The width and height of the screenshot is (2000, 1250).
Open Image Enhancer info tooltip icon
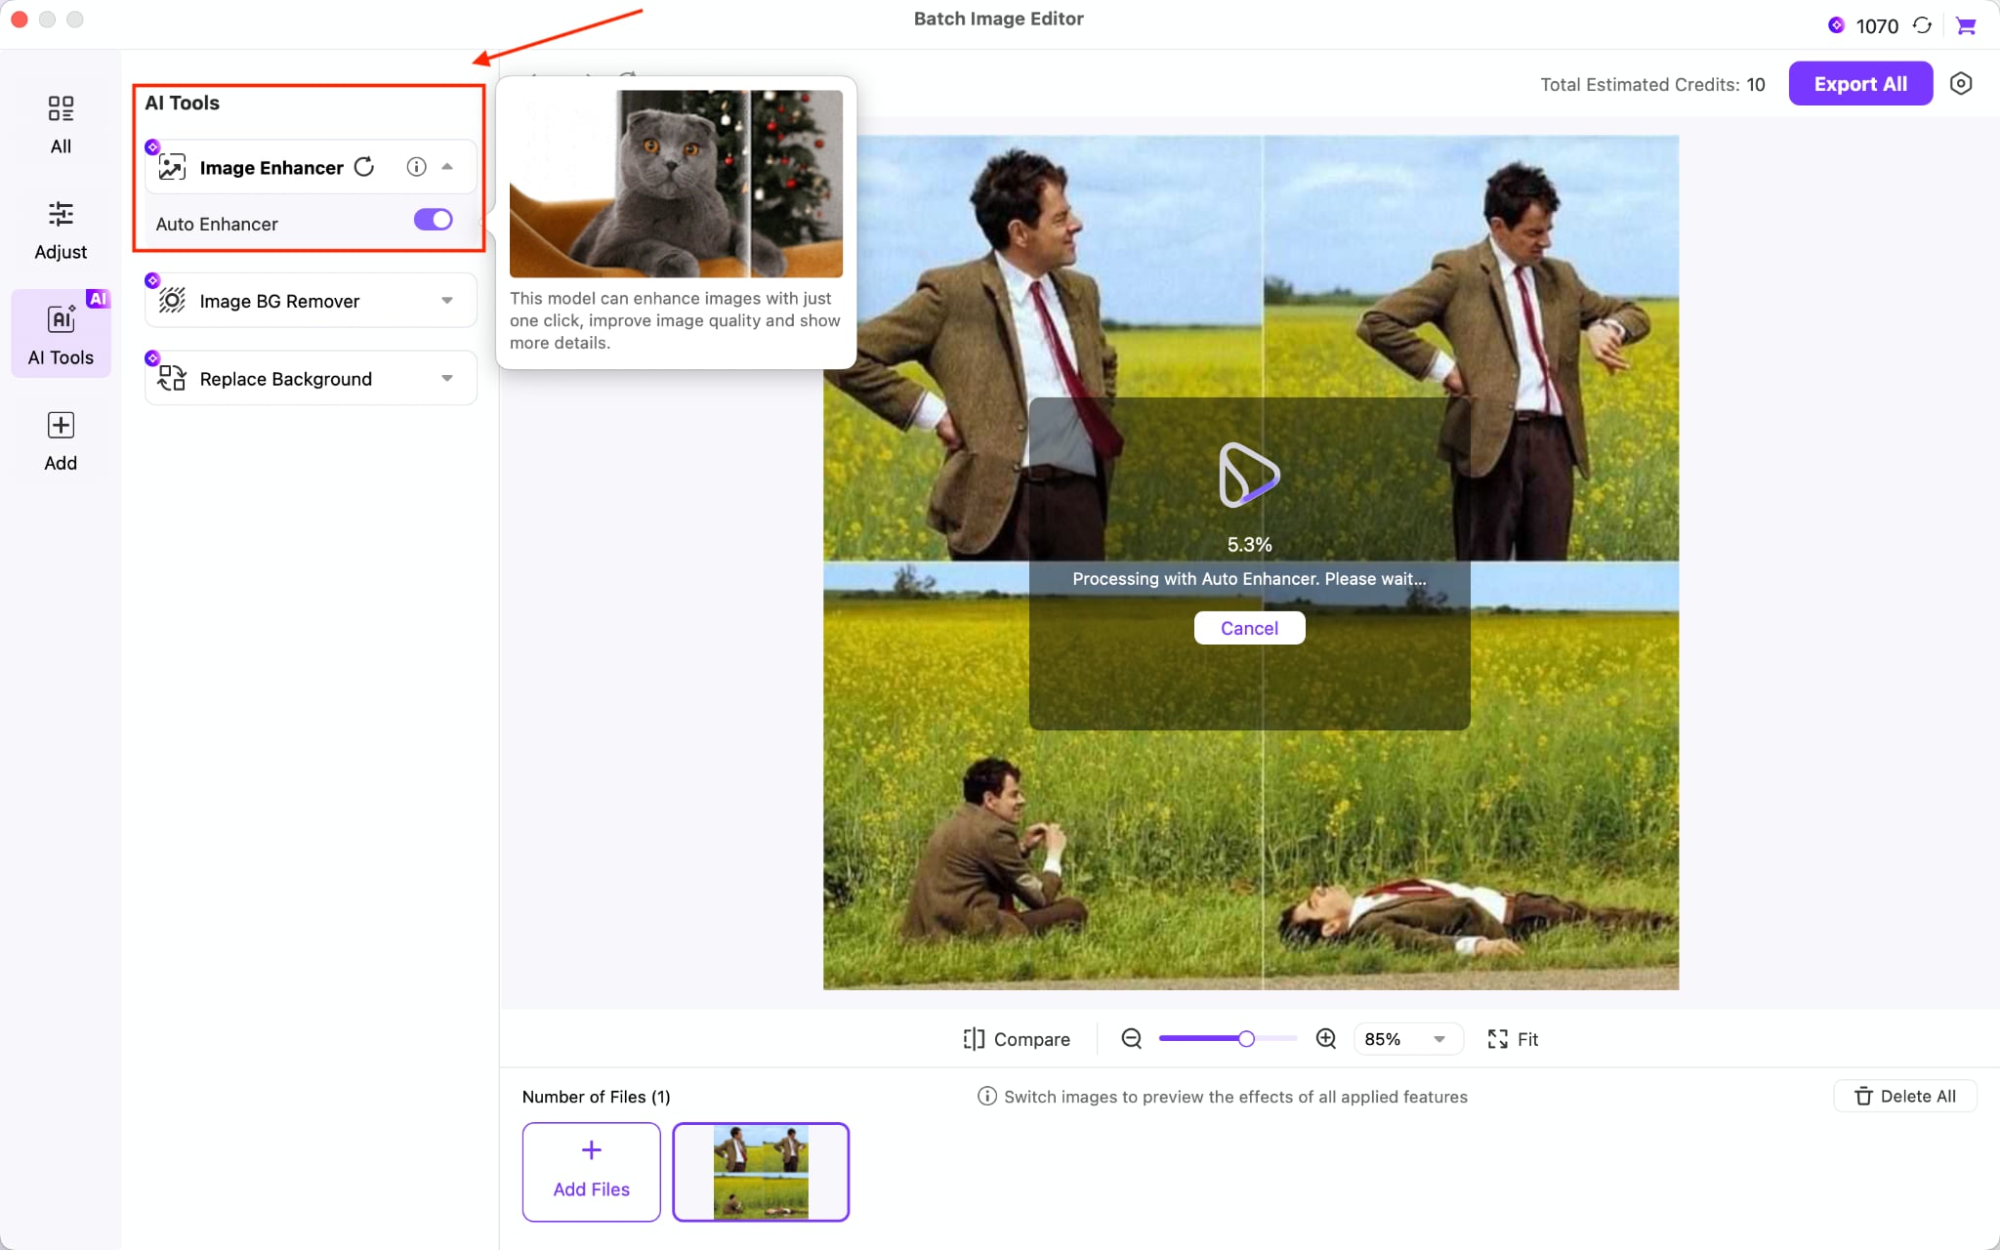pyautogui.click(x=417, y=166)
